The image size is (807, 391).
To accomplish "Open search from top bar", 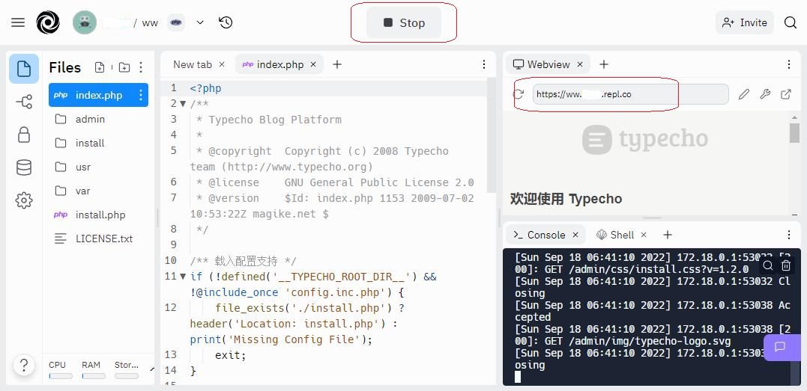I will point(791,22).
